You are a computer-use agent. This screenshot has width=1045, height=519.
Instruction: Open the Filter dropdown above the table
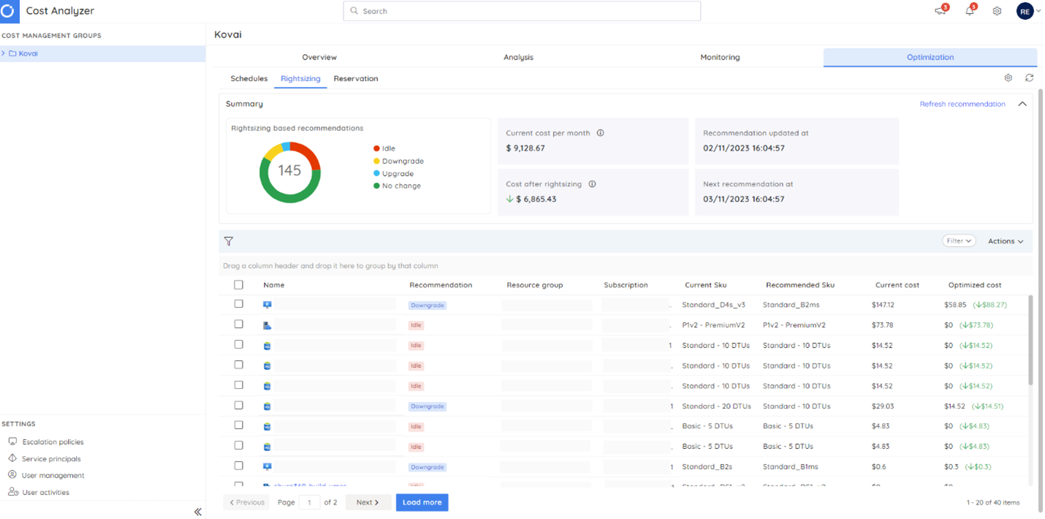point(959,240)
